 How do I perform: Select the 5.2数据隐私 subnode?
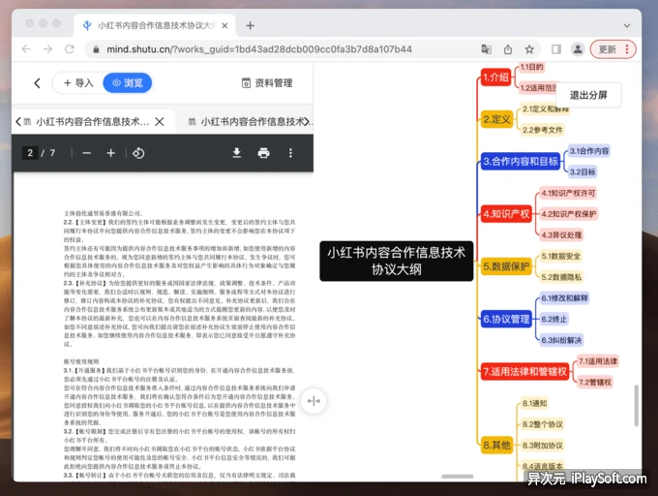click(561, 277)
